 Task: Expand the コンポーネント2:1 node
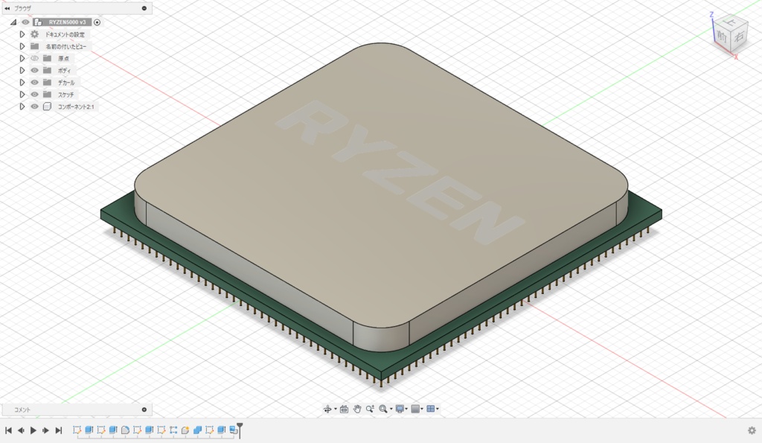coord(22,106)
